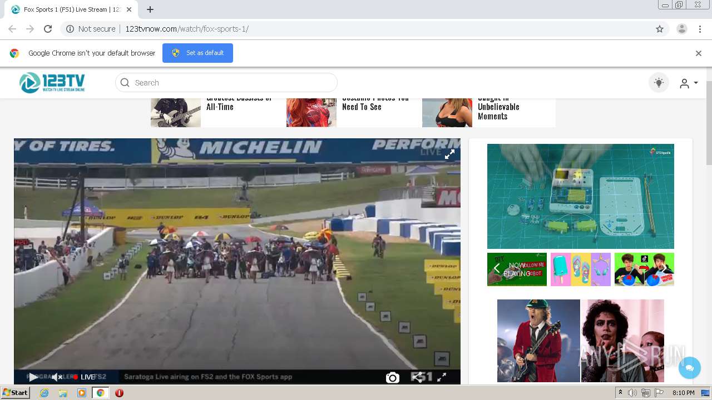The image size is (712, 400).
Task: Enter fullscreen from player control bar
Action: [442, 377]
